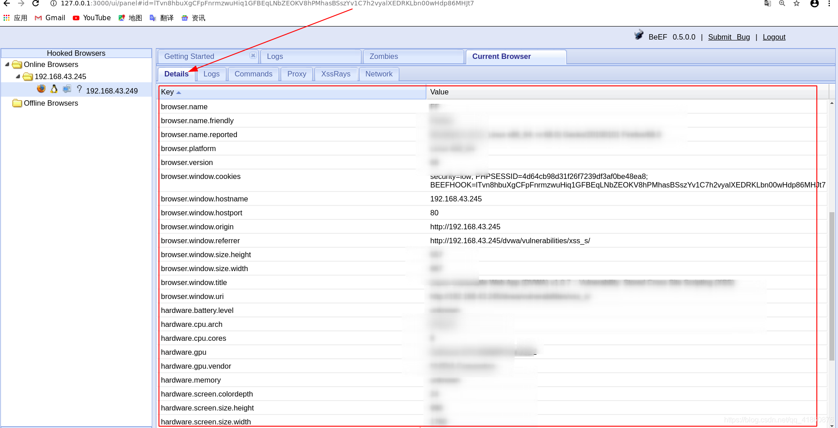This screenshot has width=838, height=428.
Task: Open the Logs sub-tab under Current Browser
Action: pos(212,74)
